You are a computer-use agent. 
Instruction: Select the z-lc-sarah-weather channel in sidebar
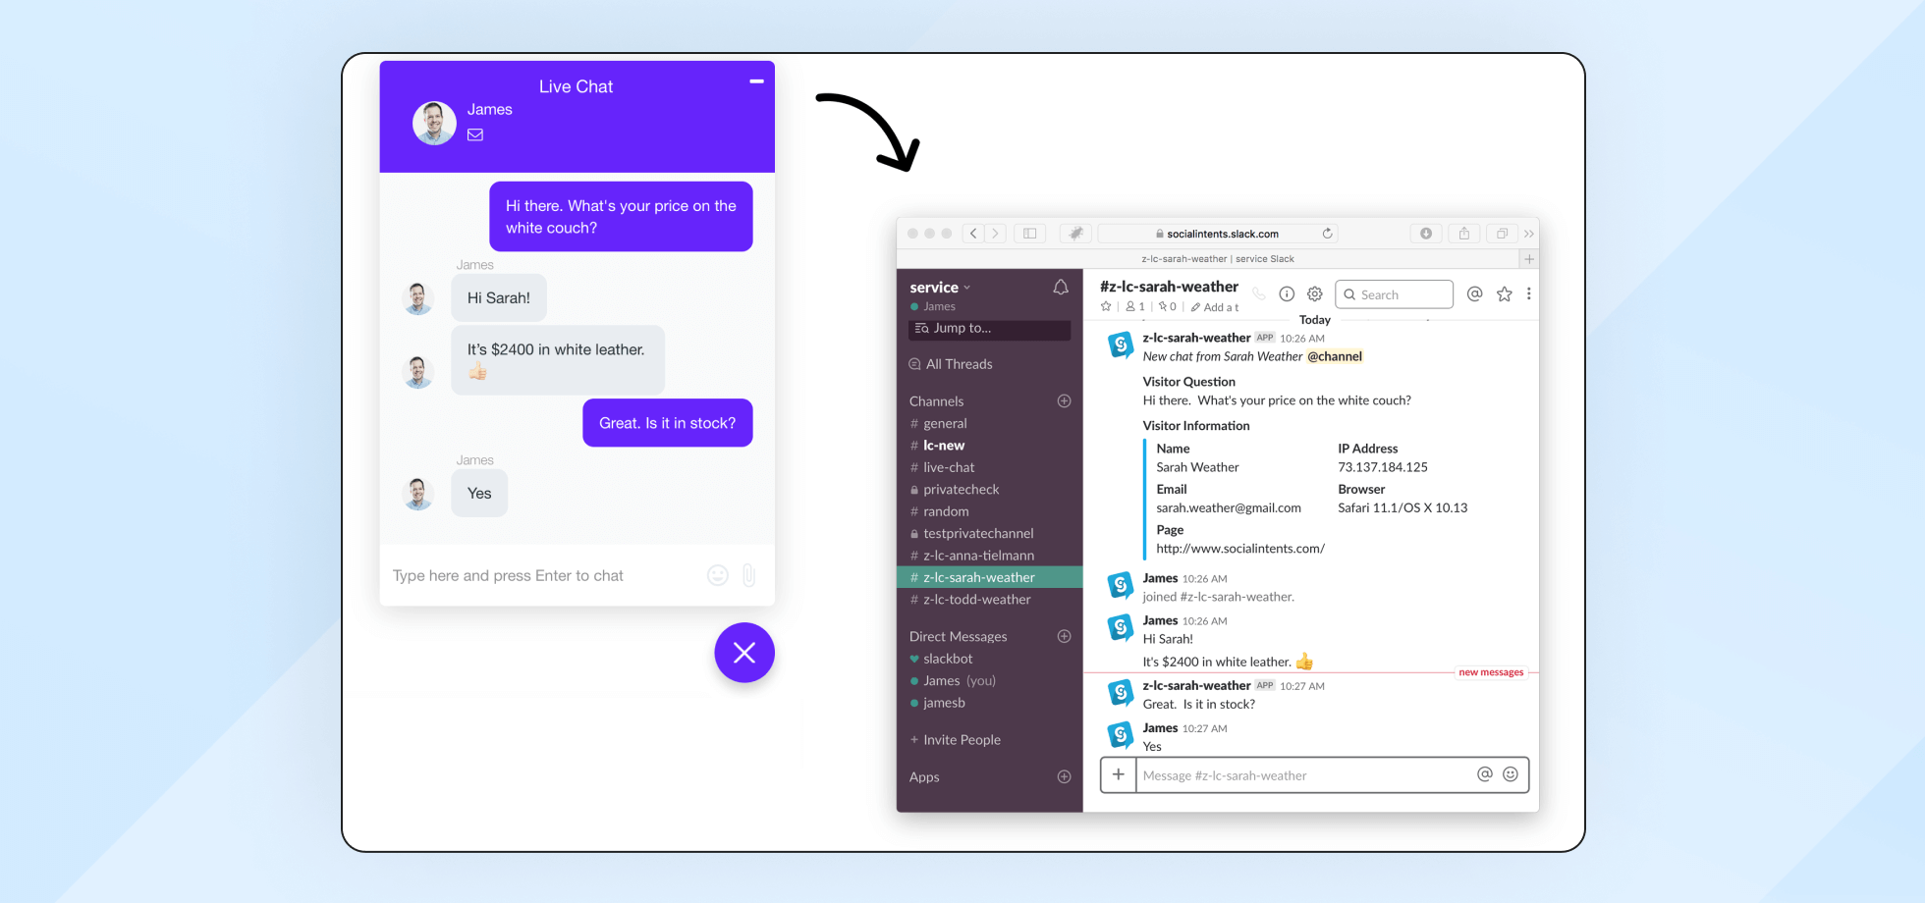pos(989,577)
